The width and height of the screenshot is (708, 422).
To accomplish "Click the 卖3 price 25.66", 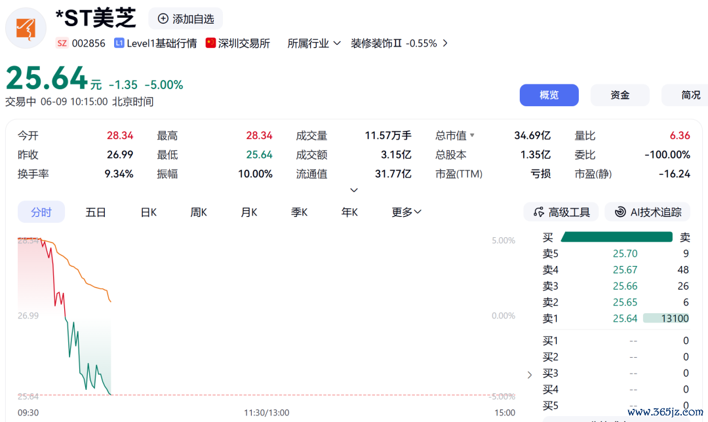I will pos(625,286).
